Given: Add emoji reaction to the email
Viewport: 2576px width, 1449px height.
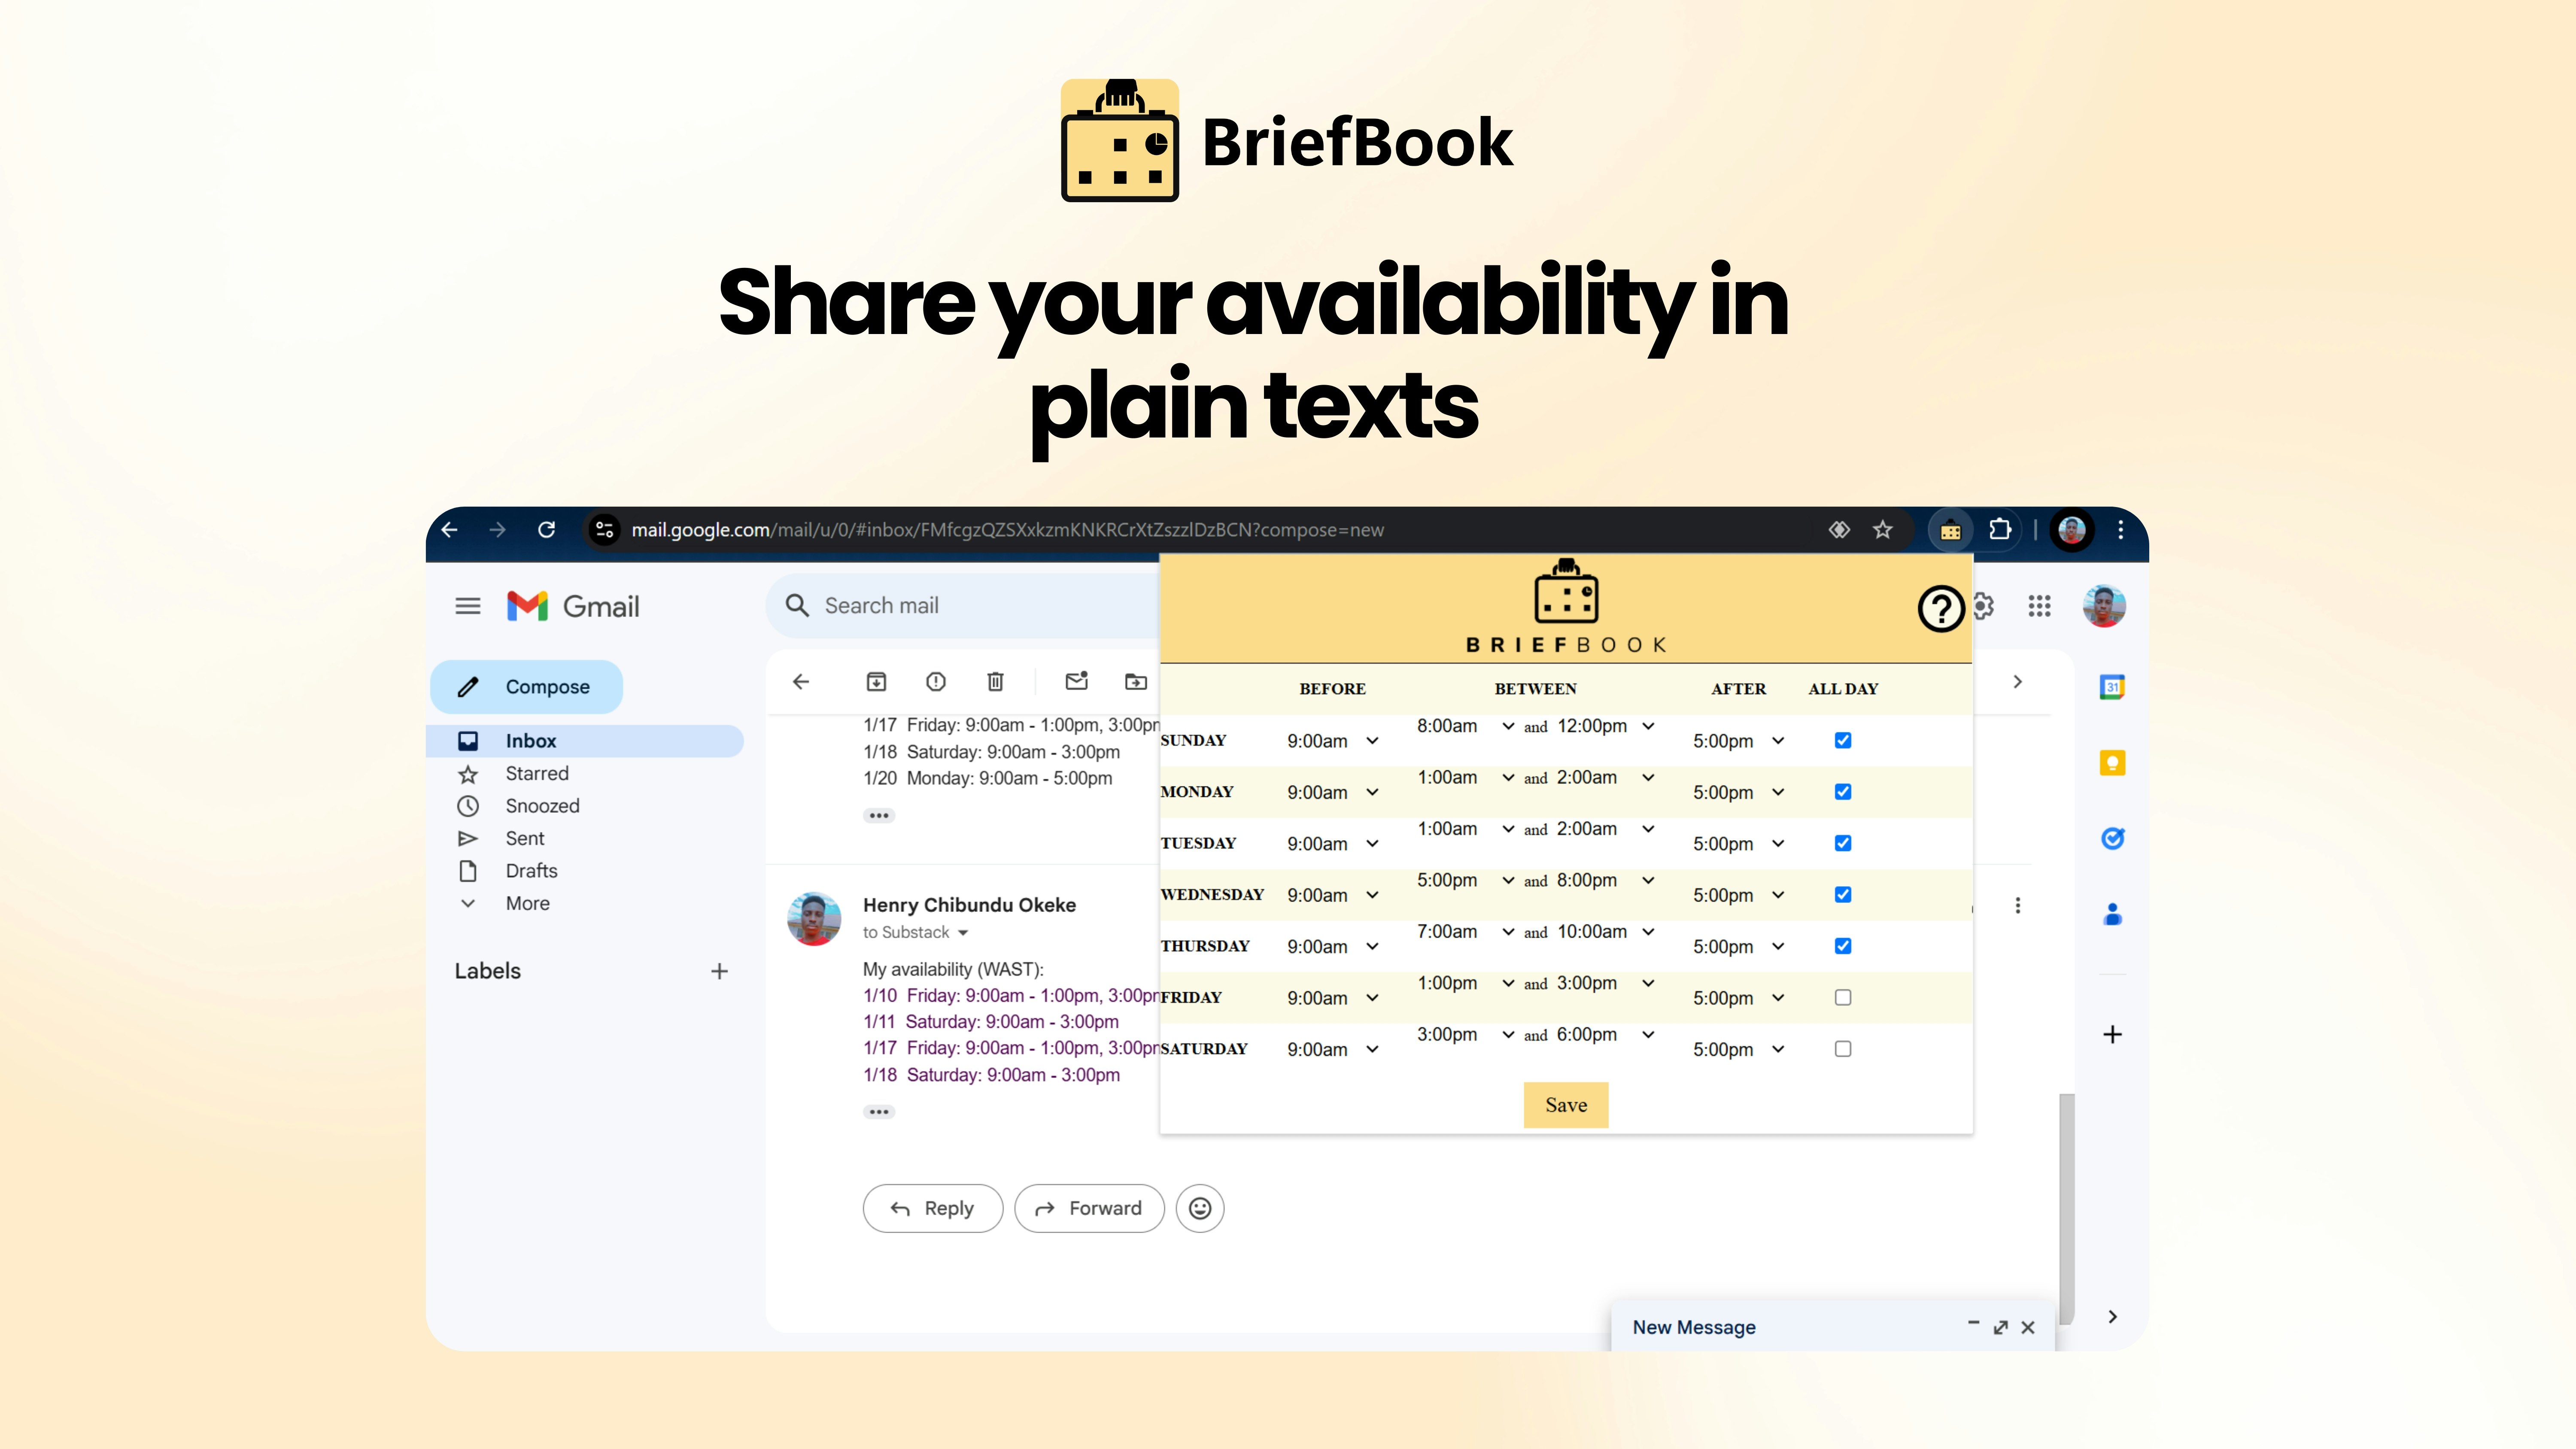Looking at the screenshot, I should 1200,1208.
